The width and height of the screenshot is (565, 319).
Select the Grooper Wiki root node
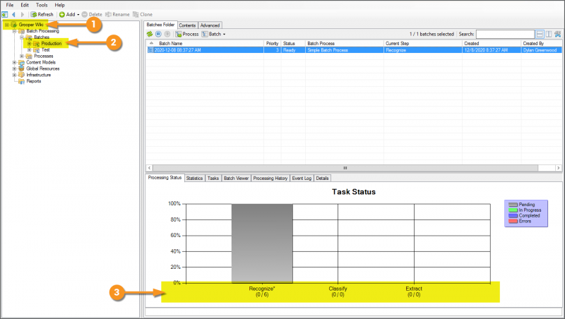point(31,25)
